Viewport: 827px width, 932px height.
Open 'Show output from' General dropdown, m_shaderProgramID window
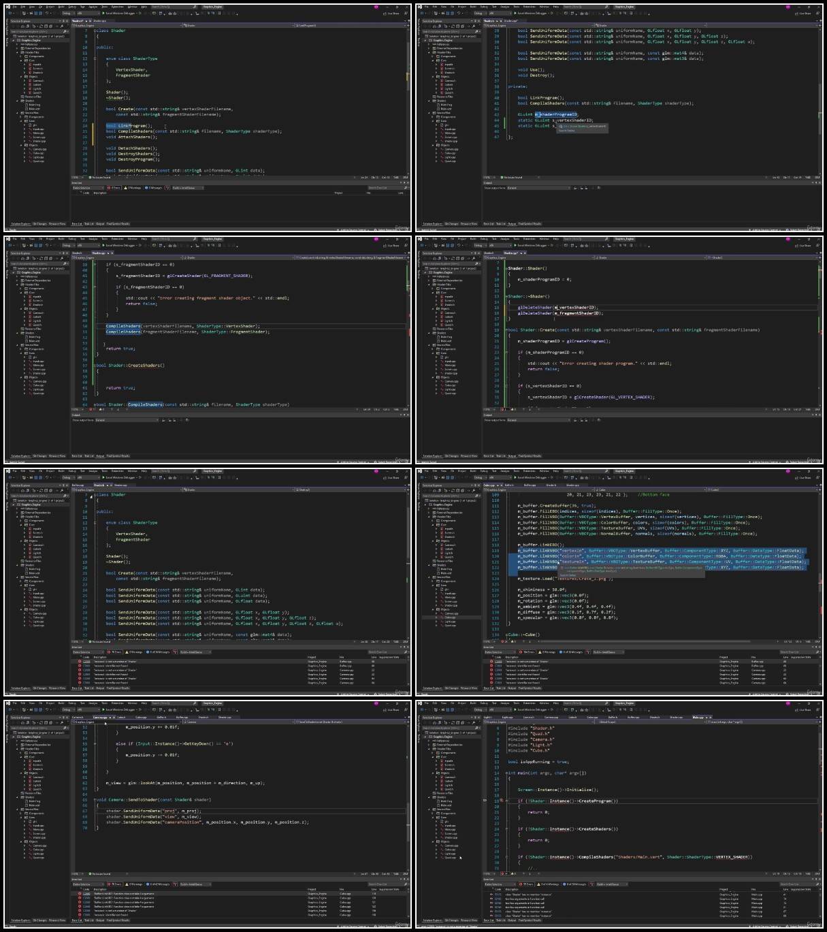[x=539, y=188]
